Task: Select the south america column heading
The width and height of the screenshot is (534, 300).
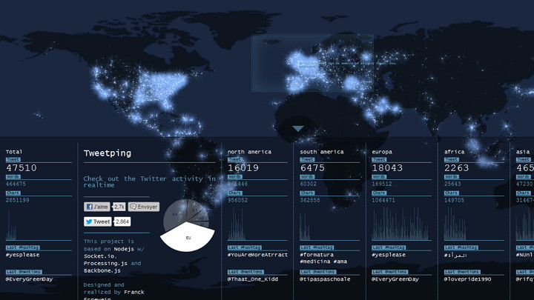Action: click(x=321, y=152)
